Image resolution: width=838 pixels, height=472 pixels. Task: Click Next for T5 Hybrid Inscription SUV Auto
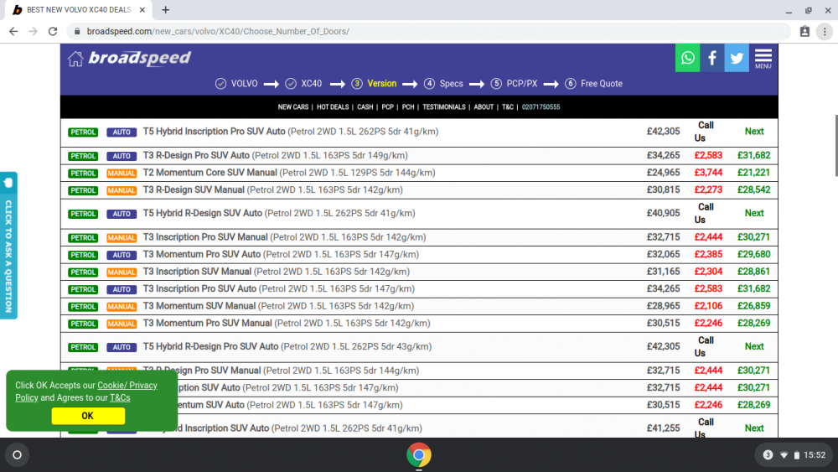point(754,428)
